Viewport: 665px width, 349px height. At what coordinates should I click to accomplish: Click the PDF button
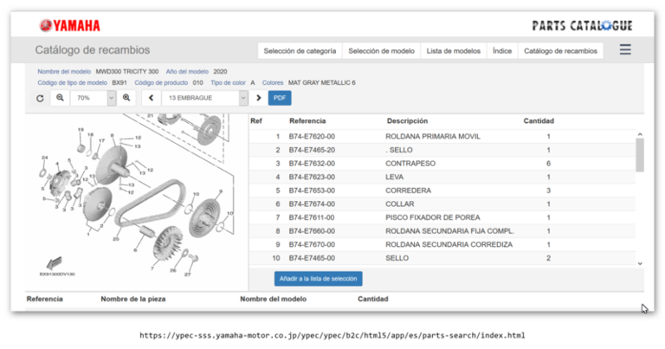[x=280, y=98]
